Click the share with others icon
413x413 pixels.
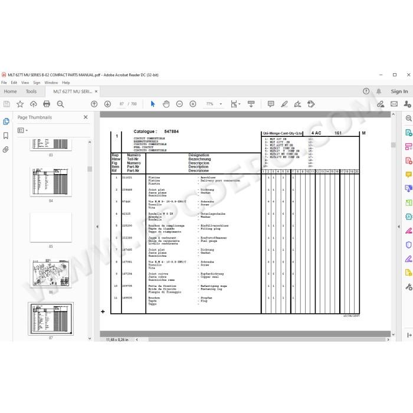(x=407, y=104)
